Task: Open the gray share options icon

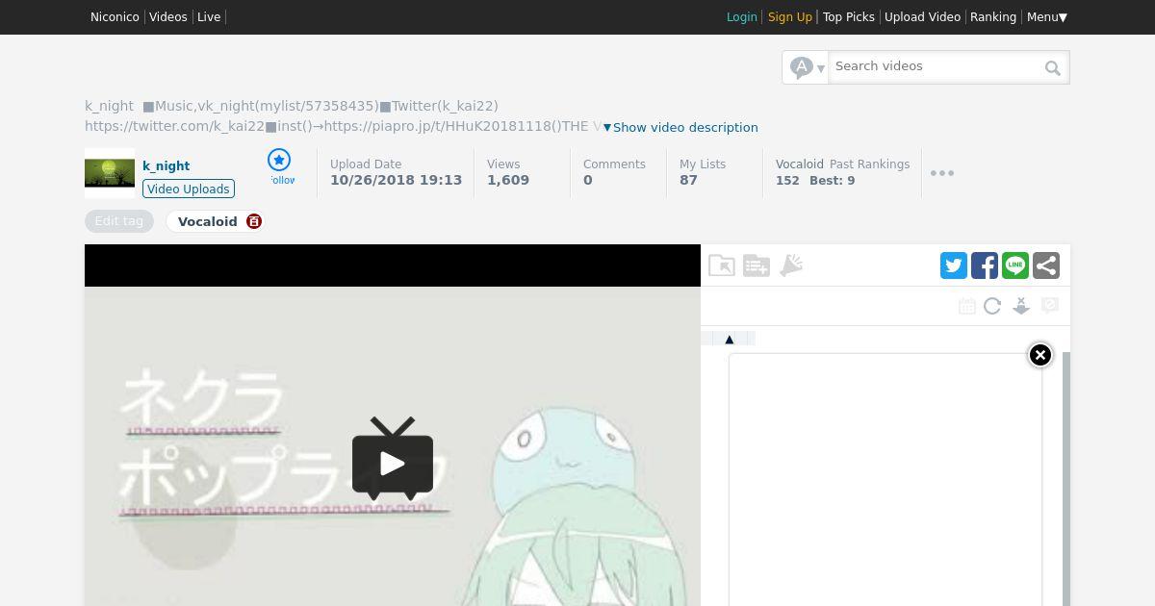Action: click(1046, 265)
